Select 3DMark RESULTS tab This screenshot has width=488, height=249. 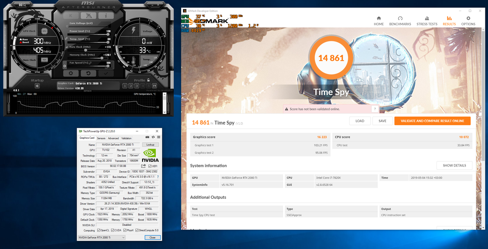pyautogui.click(x=449, y=21)
